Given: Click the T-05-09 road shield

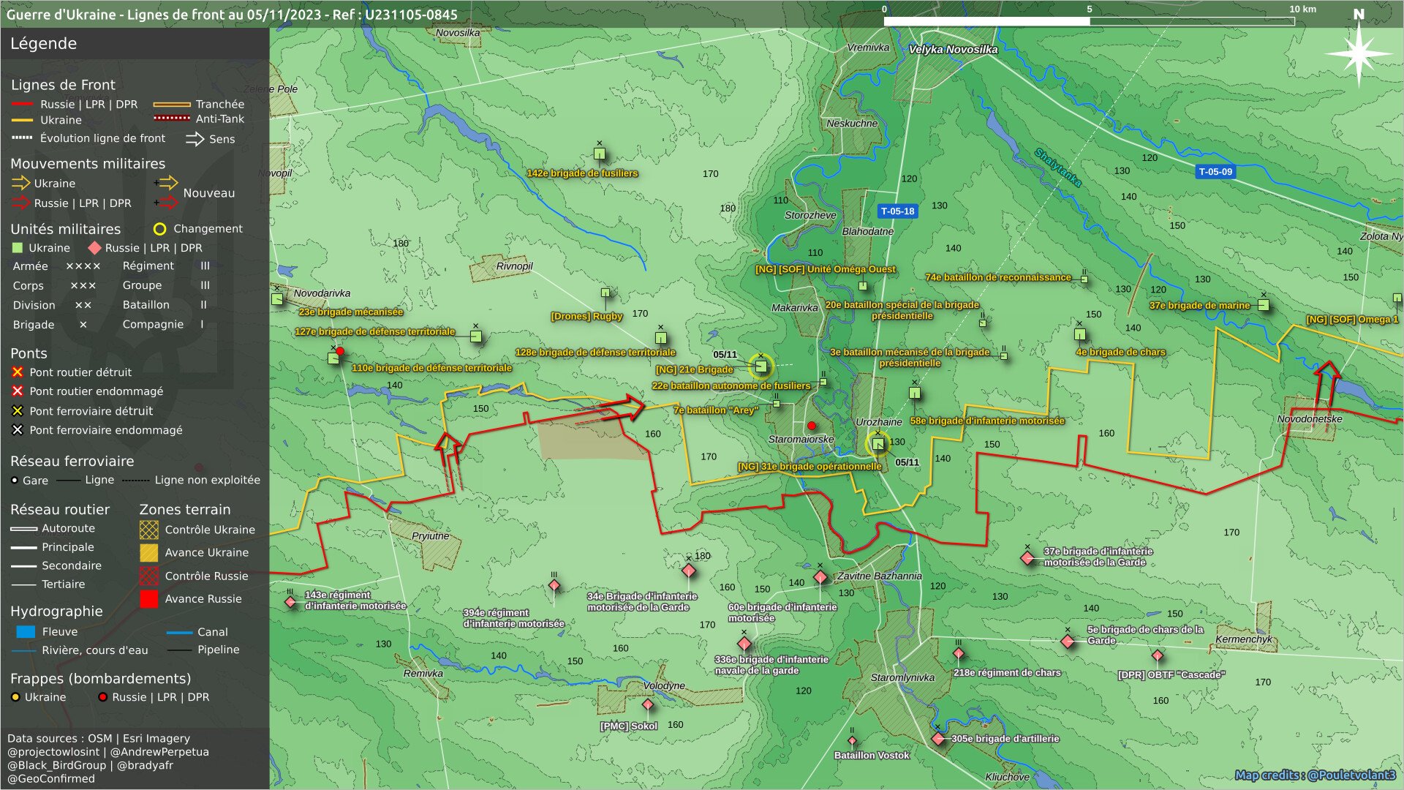Looking at the screenshot, I should coord(1215,172).
